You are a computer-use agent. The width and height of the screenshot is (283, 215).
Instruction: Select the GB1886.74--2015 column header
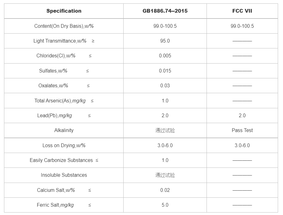coord(165,11)
